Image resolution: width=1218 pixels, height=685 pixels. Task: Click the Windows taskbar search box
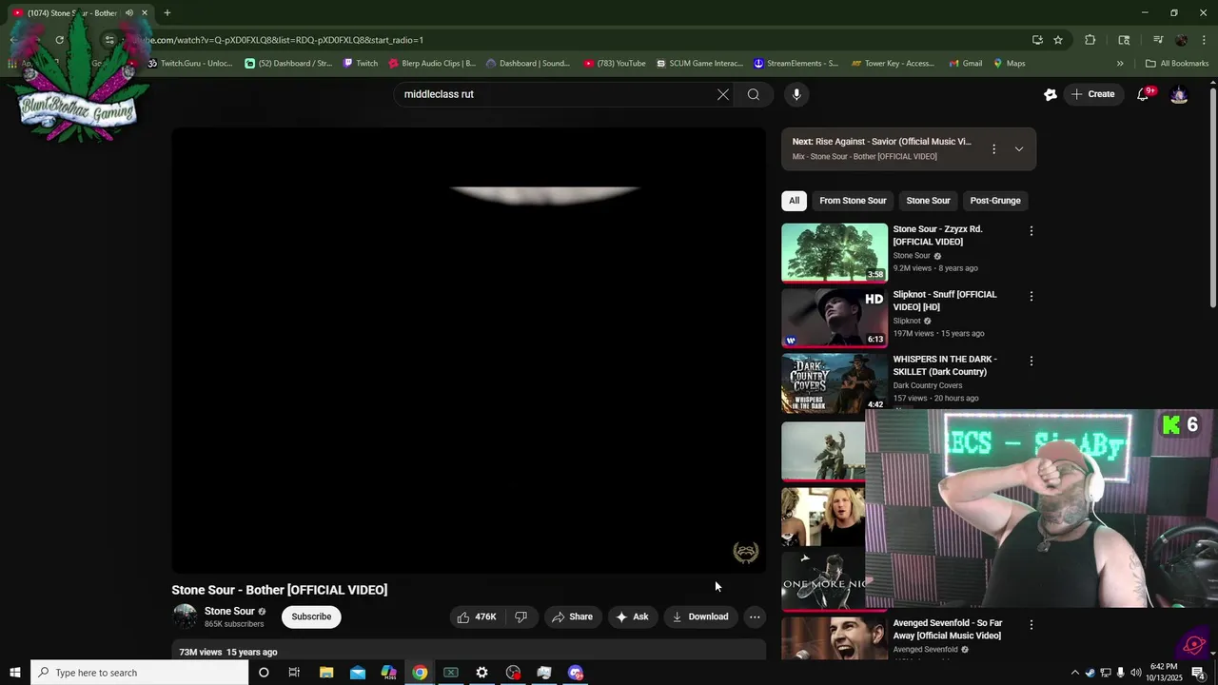pyautogui.click(x=139, y=673)
